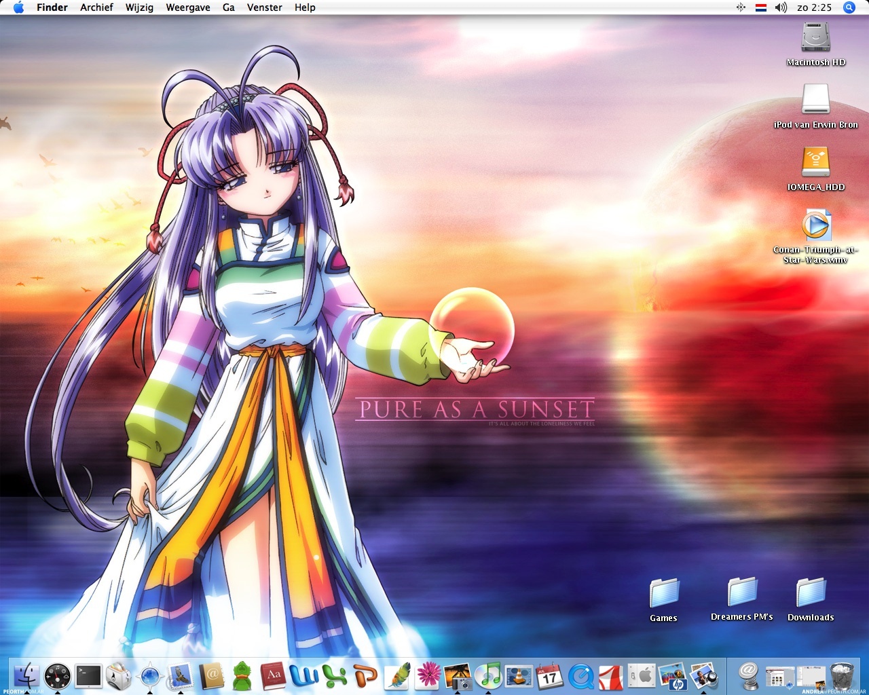Viewport: 869px width, 695px height.
Task: Open Spotlight search in the menu bar
Action: click(x=849, y=7)
